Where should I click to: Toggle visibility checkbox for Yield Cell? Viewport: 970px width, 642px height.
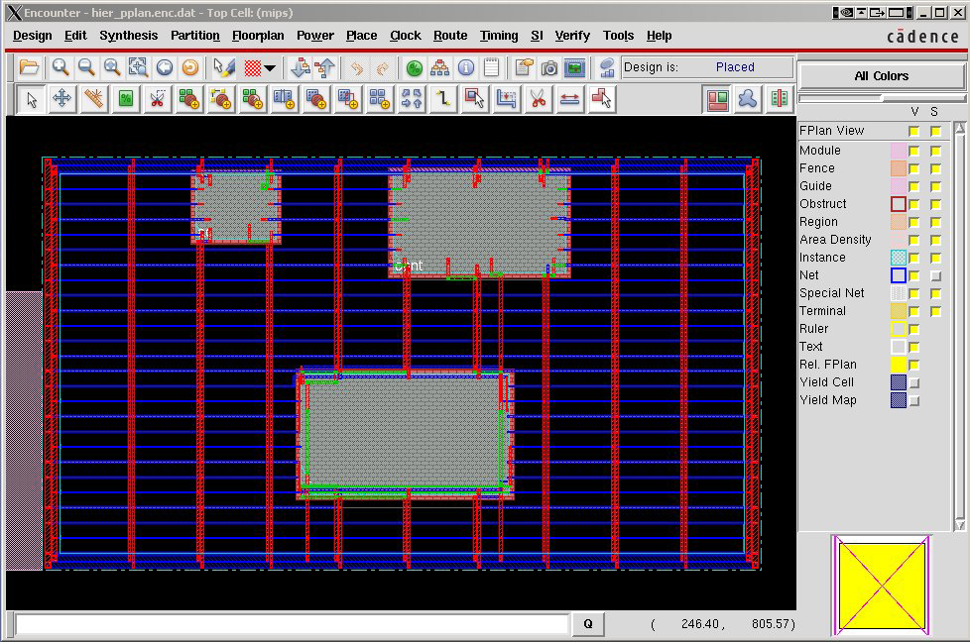[914, 382]
